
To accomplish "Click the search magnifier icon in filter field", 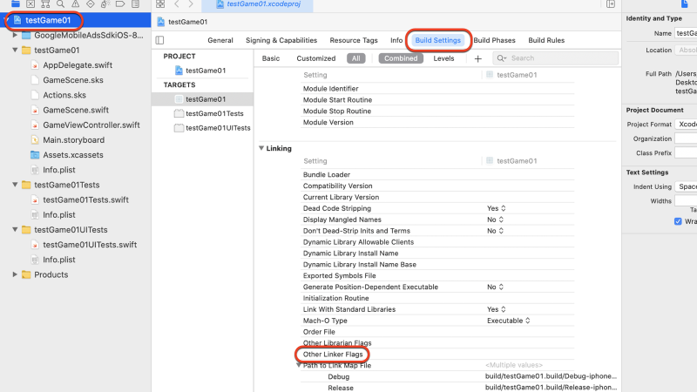I will (502, 58).
